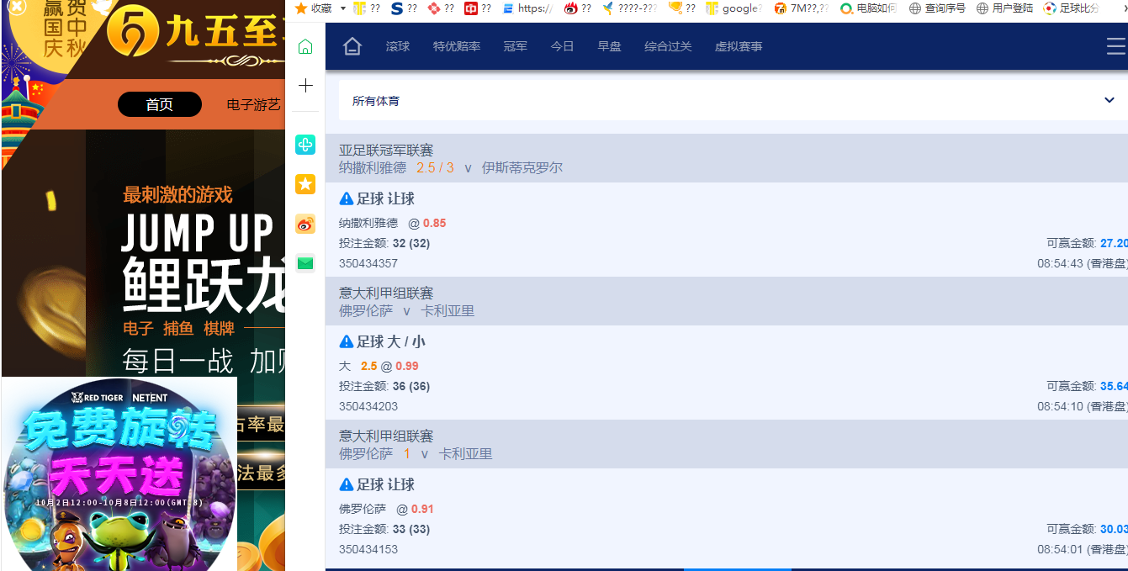Open the 电脑如何 bookmark
This screenshot has width=1128, height=571.
tap(869, 8)
